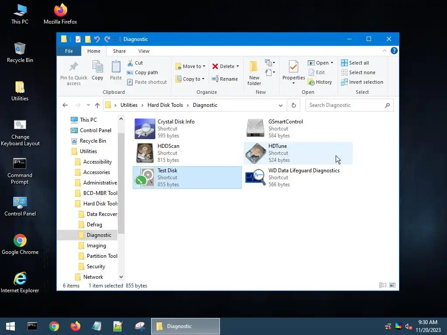447x335 pixels.
Task: Open the Properties checkmark icon
Action: click(293, 67)
